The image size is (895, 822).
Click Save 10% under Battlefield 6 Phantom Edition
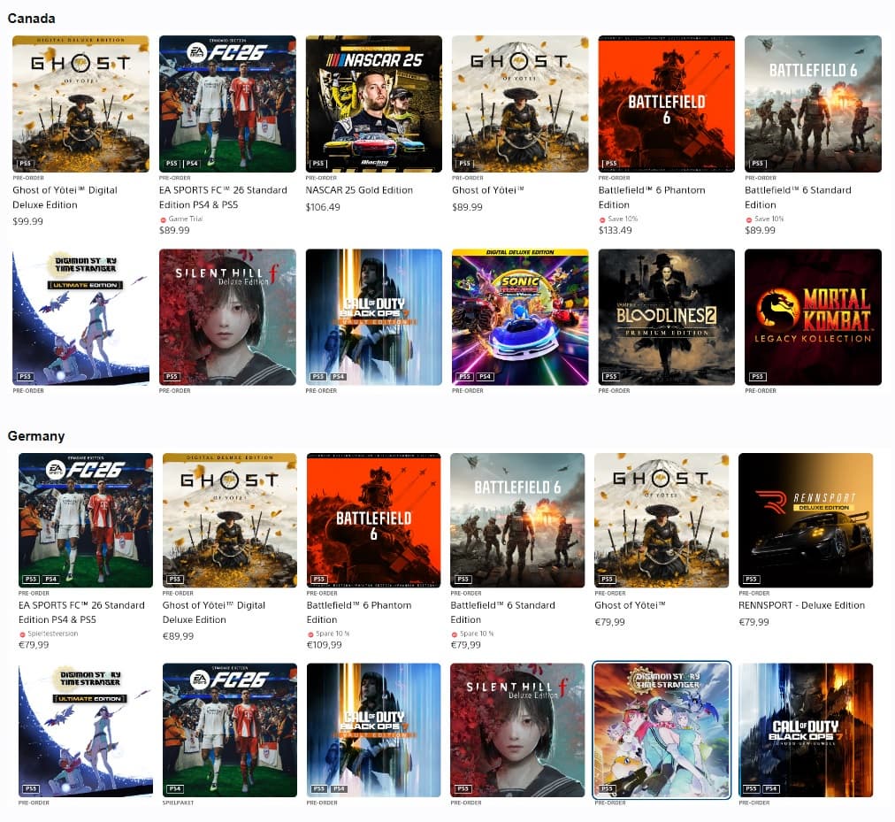click(x=623, y=219)
